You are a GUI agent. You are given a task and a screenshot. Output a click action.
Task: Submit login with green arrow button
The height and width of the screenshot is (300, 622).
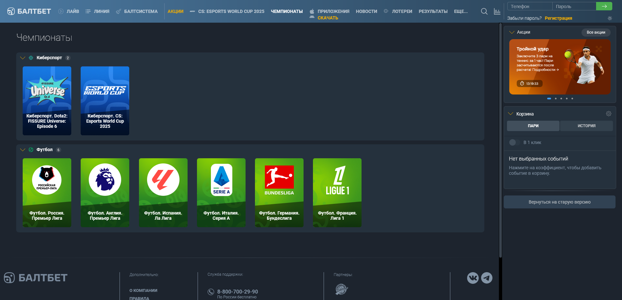[x=604, y=6]
